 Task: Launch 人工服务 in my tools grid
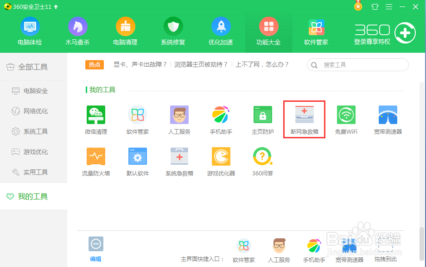click(x=179, y=120)
